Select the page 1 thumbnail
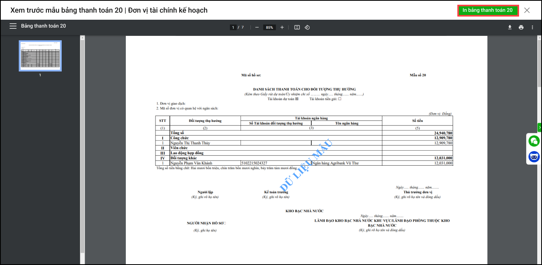Screen dimensions: 542x265 (x=40, y=56)
